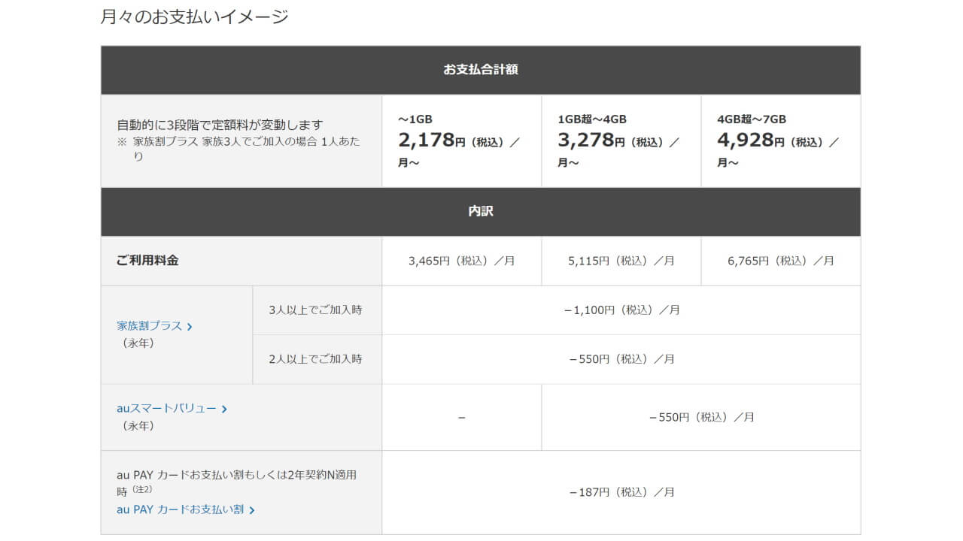Click the お支払合計額 table header

pyautogui.click(x=480, y=70)
